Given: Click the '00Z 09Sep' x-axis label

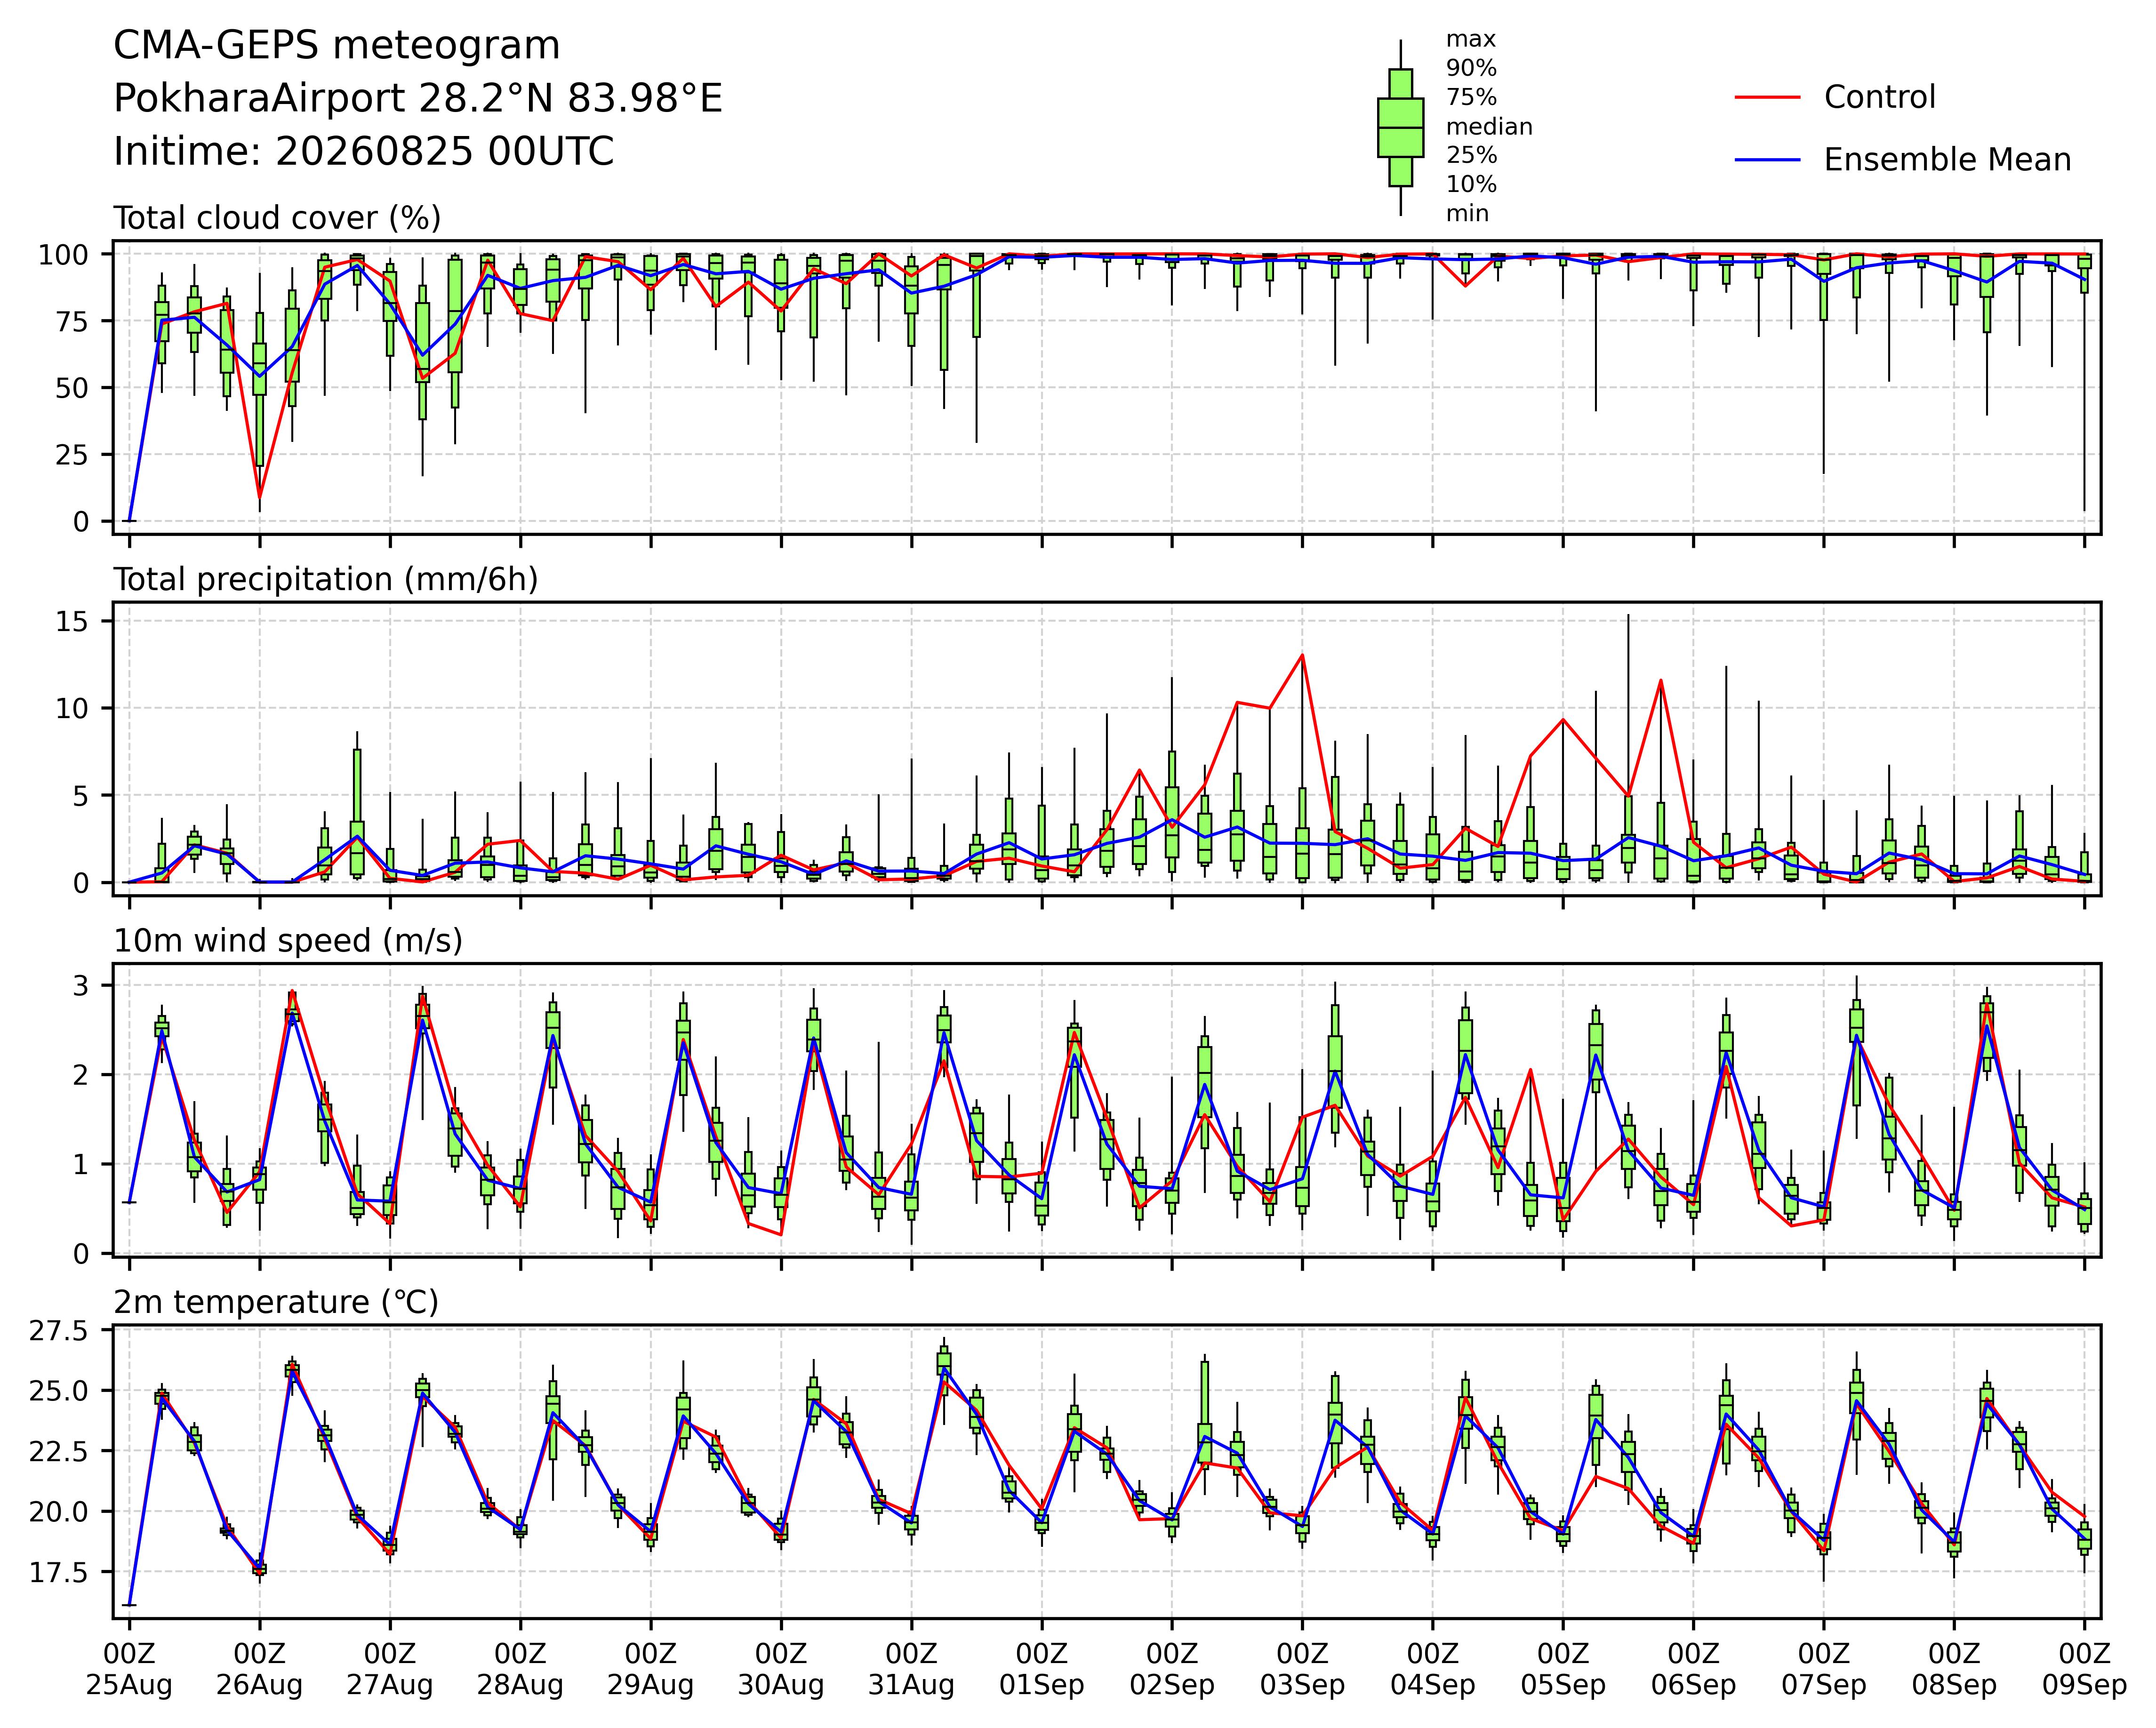Looking at the screenshot, I should (x=2084, y=1669).
